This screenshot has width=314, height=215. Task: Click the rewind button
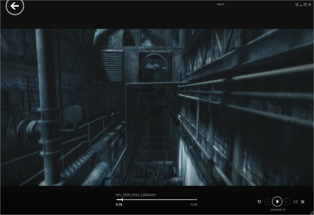pyautogui.click(x=268, y=202)
